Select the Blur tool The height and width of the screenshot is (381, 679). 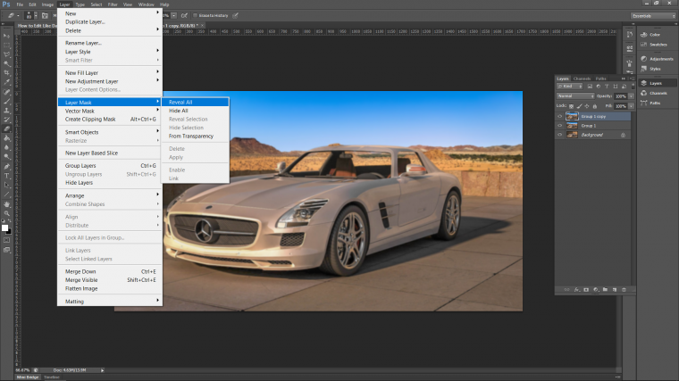point(6,147)
